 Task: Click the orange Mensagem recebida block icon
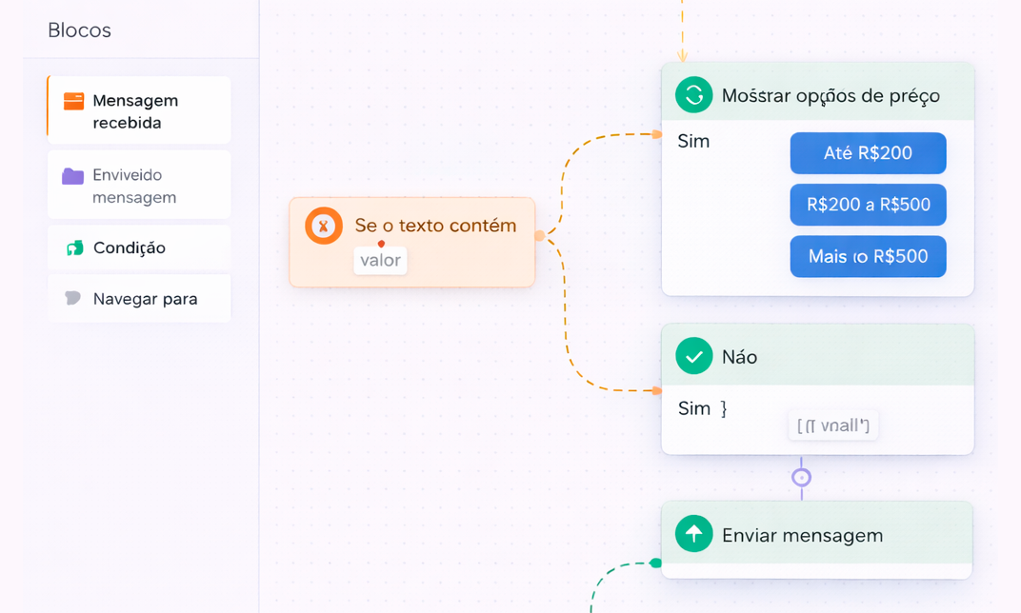click(73, 101)
